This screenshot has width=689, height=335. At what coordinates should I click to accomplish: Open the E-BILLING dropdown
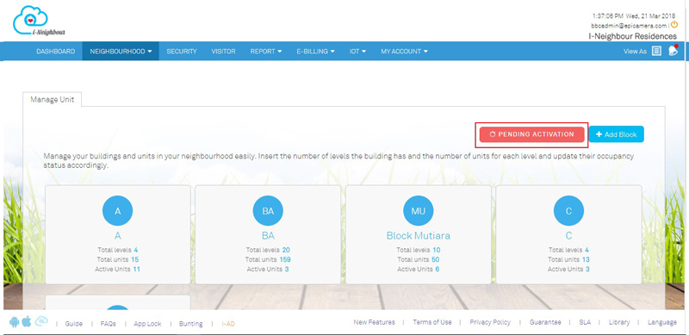(x=315, y=52)
